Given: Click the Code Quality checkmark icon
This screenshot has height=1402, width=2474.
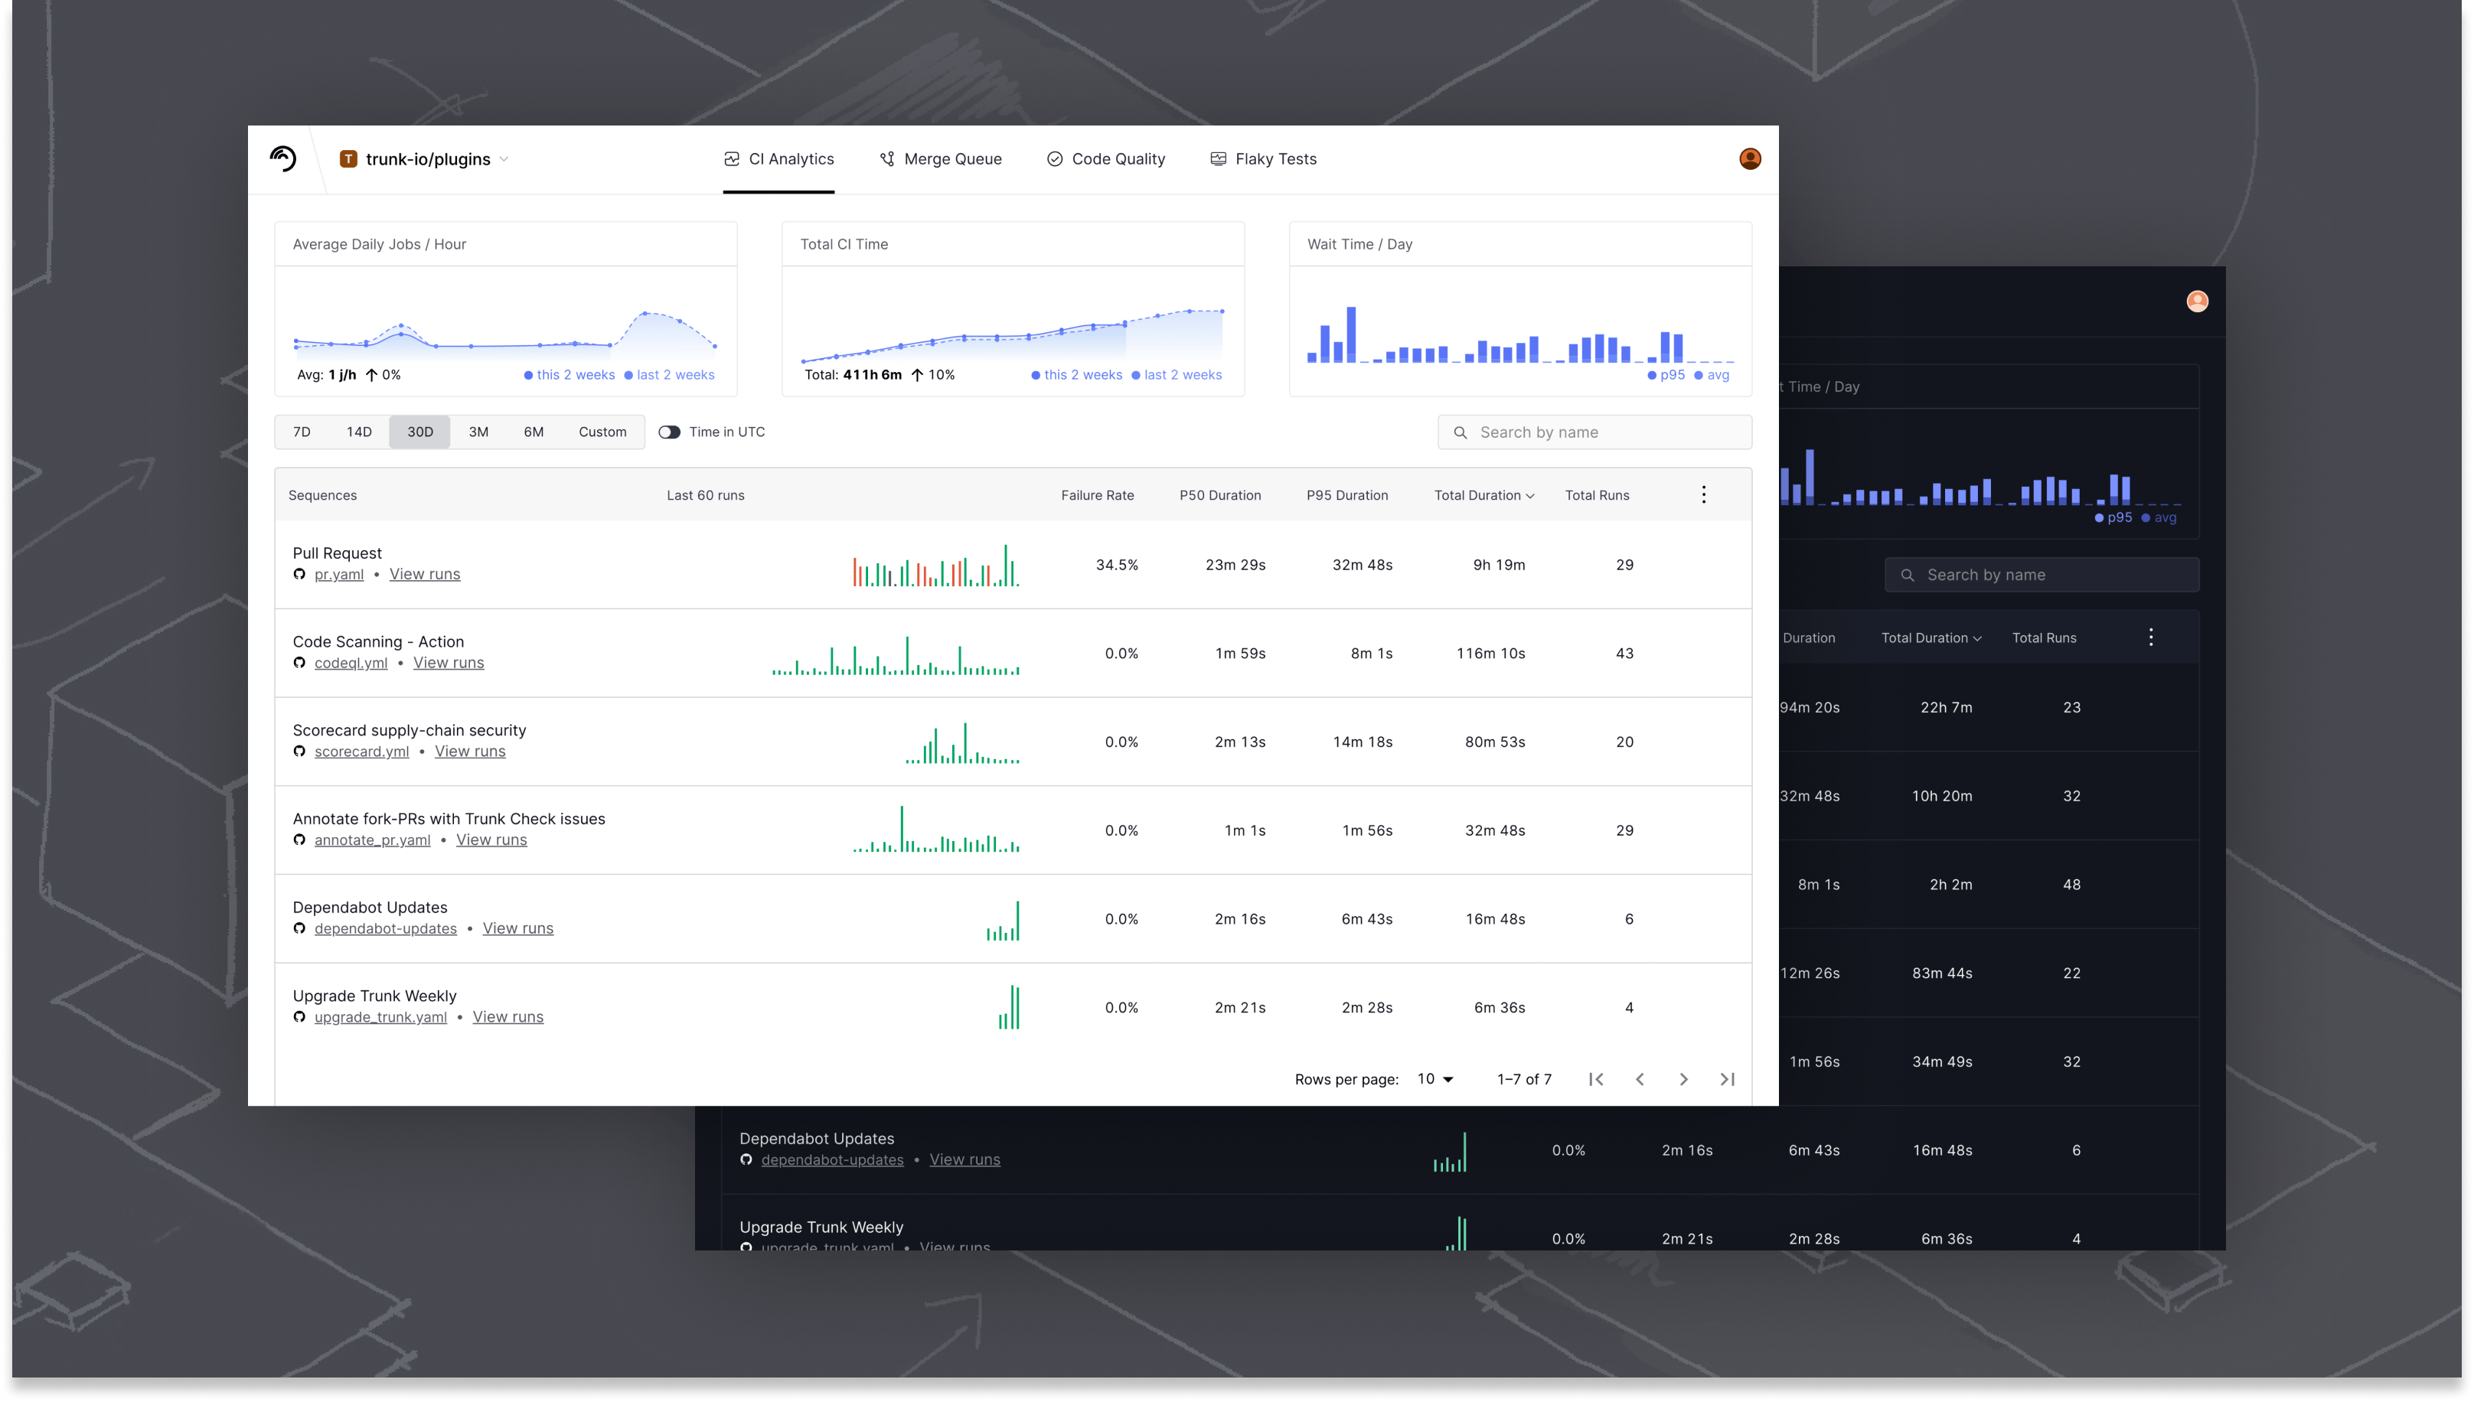Looking at the screenshot, I should 1055,159.
